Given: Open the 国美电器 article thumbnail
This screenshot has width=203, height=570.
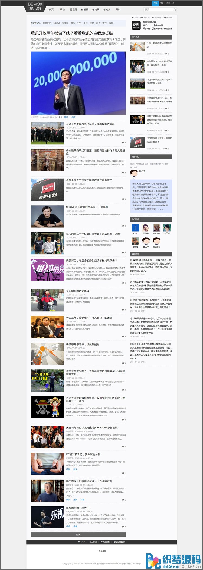Looking at the screenshot, I should point(47,190).
